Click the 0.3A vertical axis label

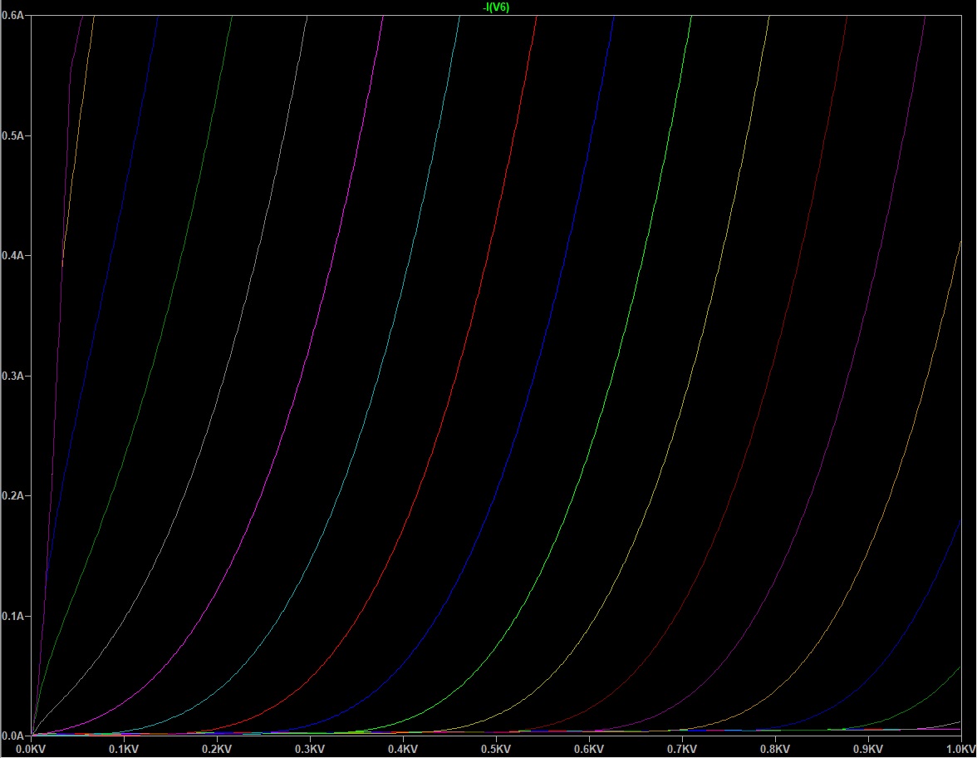click(13, 376)
